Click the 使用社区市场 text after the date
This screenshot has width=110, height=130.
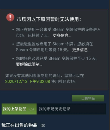click(x=64, y=82)
